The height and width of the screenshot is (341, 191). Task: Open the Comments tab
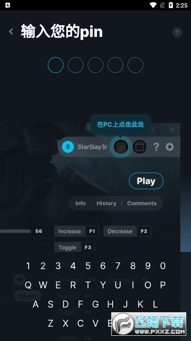pyautogui.click(x=142, y=203)
